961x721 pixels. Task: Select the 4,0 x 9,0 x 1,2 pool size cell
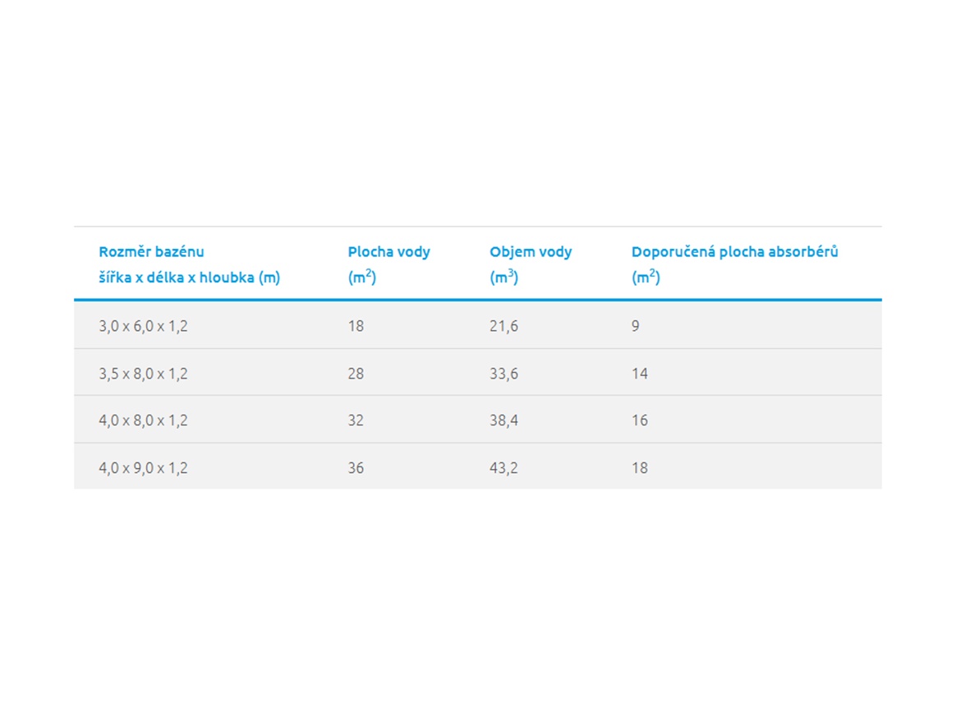point(143,468)
